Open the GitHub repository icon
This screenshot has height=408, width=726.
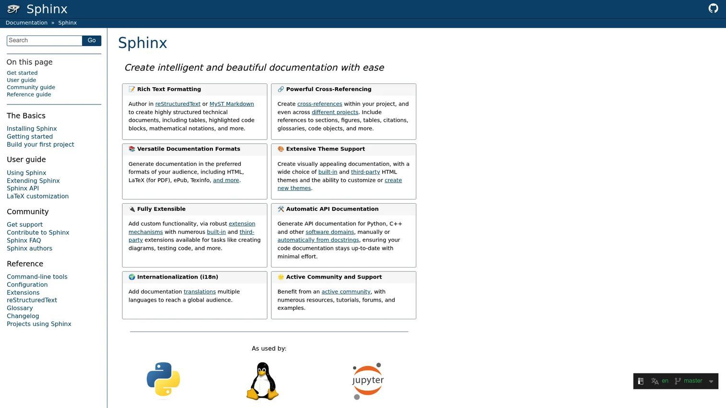pos(713,8)
